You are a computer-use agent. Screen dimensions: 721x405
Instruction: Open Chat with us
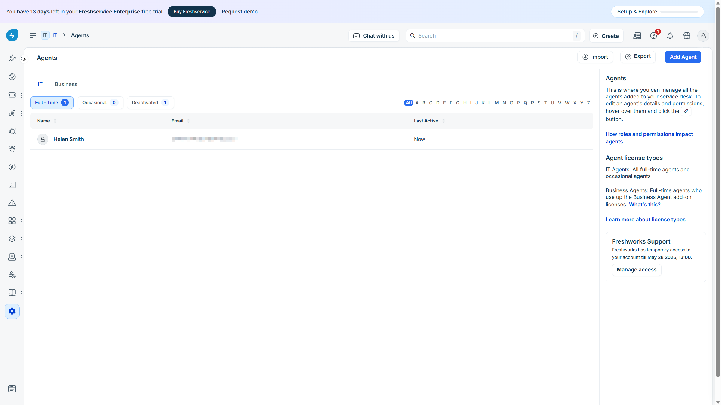pos(374,36)
